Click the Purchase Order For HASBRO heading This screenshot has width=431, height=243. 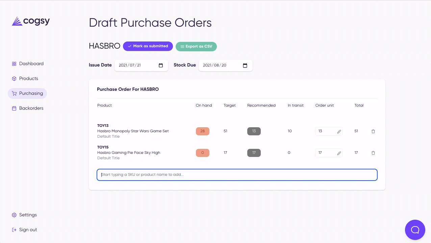click(128, 89)
